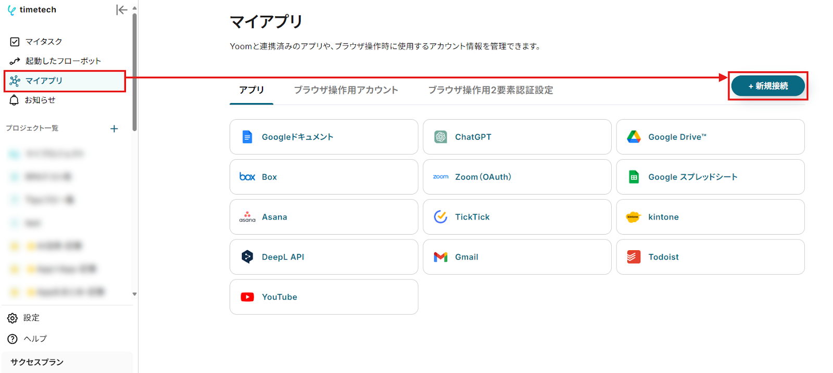Click the My Tasks checkbox icon
This screenshot has width=833, height=373.
click(15, 42)
